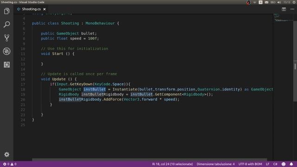Open the Search view in activity bar
The width and height of the screenshot is (297, 167).
[x=6, y=25]
